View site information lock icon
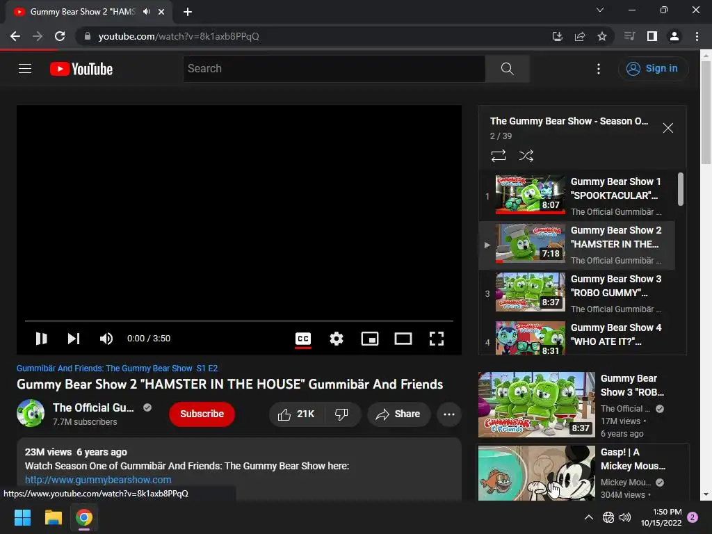 tap(88, 36)
